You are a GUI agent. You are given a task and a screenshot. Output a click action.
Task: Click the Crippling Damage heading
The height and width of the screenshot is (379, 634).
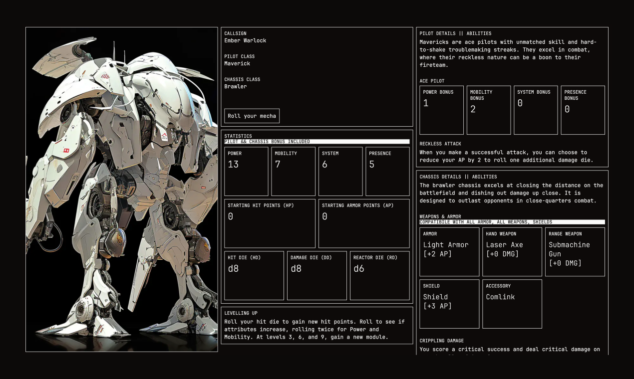tap(442, 341)
